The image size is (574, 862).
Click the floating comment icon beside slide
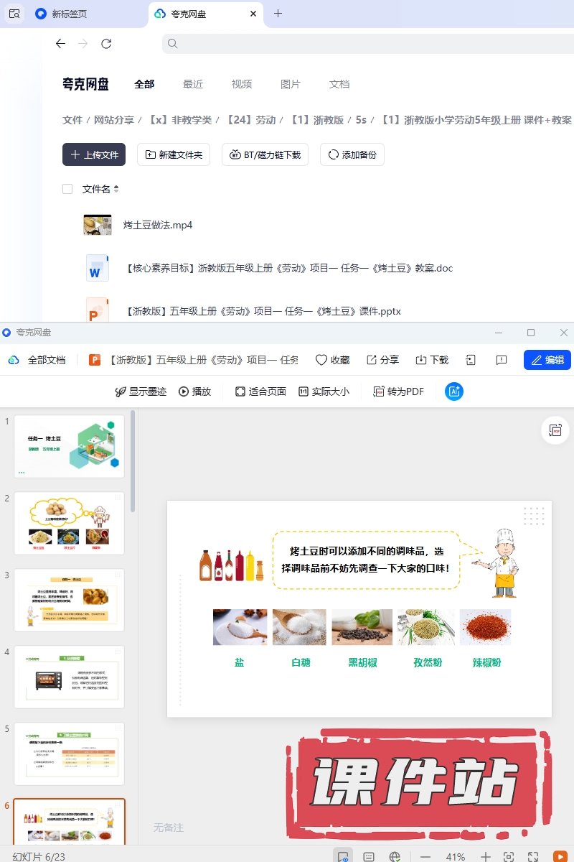555,430
